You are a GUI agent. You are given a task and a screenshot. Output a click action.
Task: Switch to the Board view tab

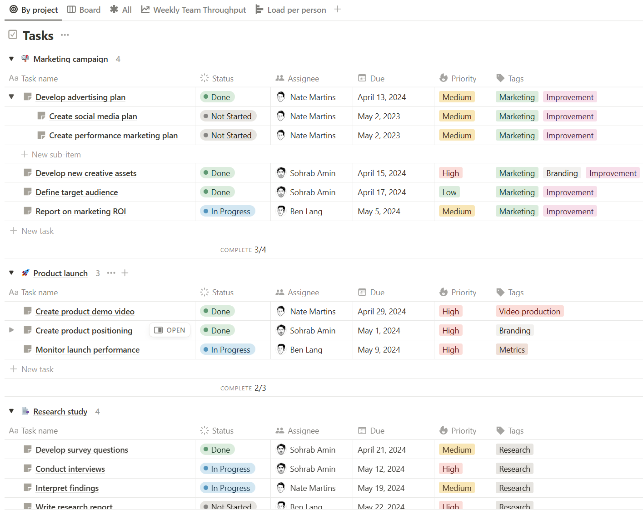(84, 10)
